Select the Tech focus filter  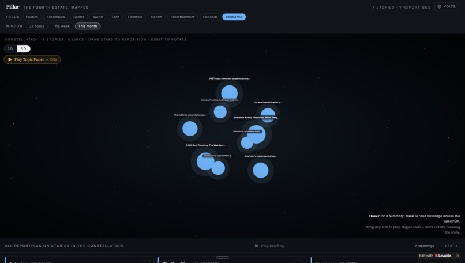click(115, 17)
